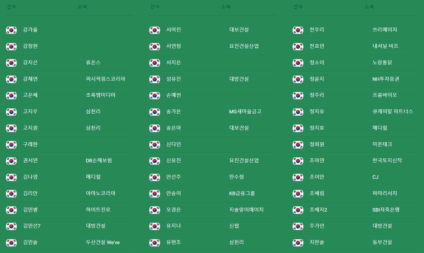424x253 pixels.
Task: Select player name 정지효
Action: (x=317, y=128)
